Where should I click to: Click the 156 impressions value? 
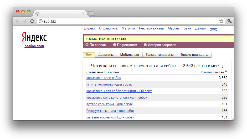point(224,111)
